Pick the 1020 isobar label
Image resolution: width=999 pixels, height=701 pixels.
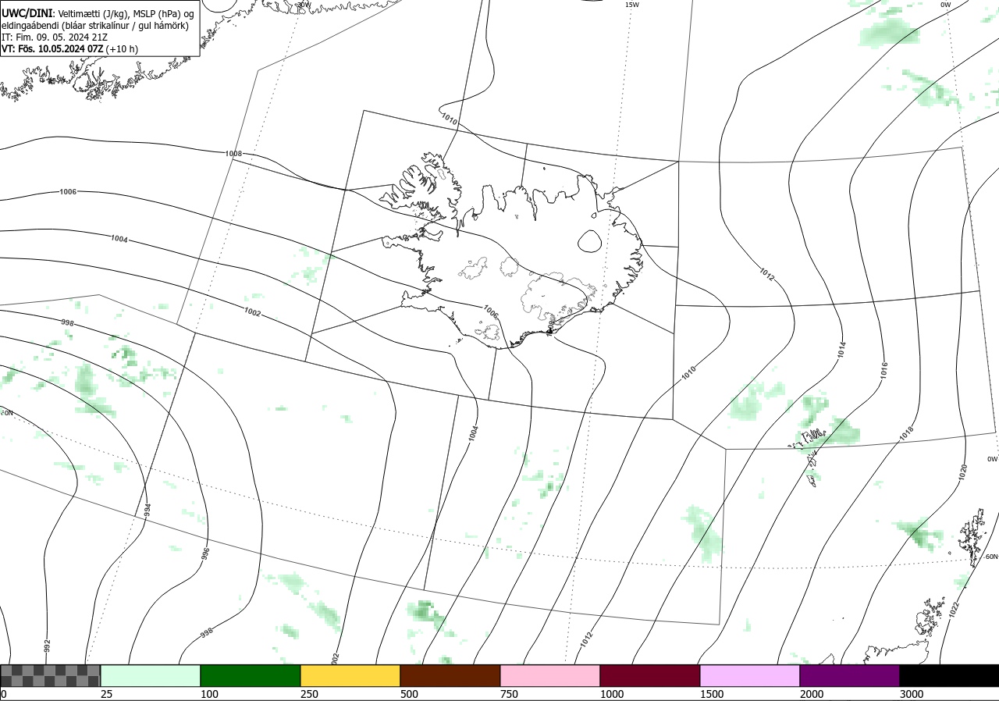(962, 471)
